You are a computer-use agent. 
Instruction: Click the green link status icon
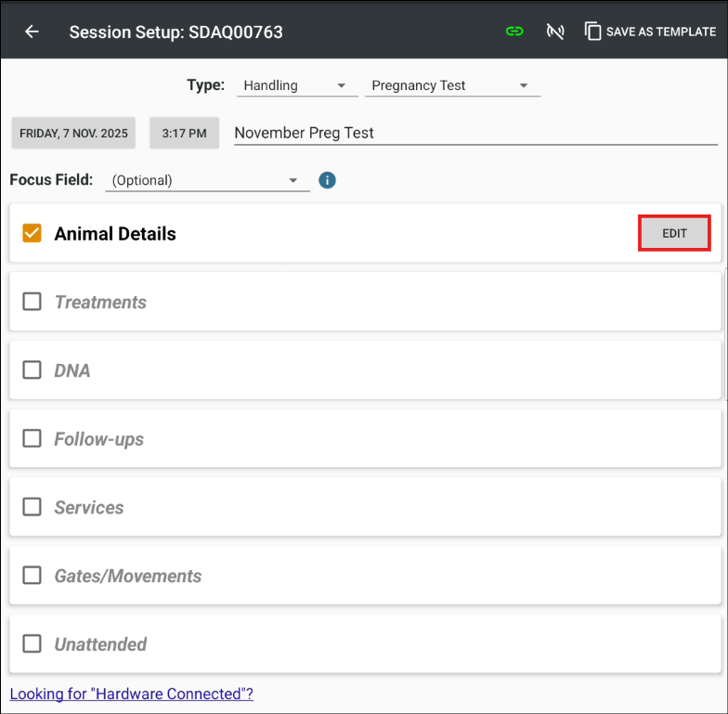pyautogui.click(x=514, y=32)
